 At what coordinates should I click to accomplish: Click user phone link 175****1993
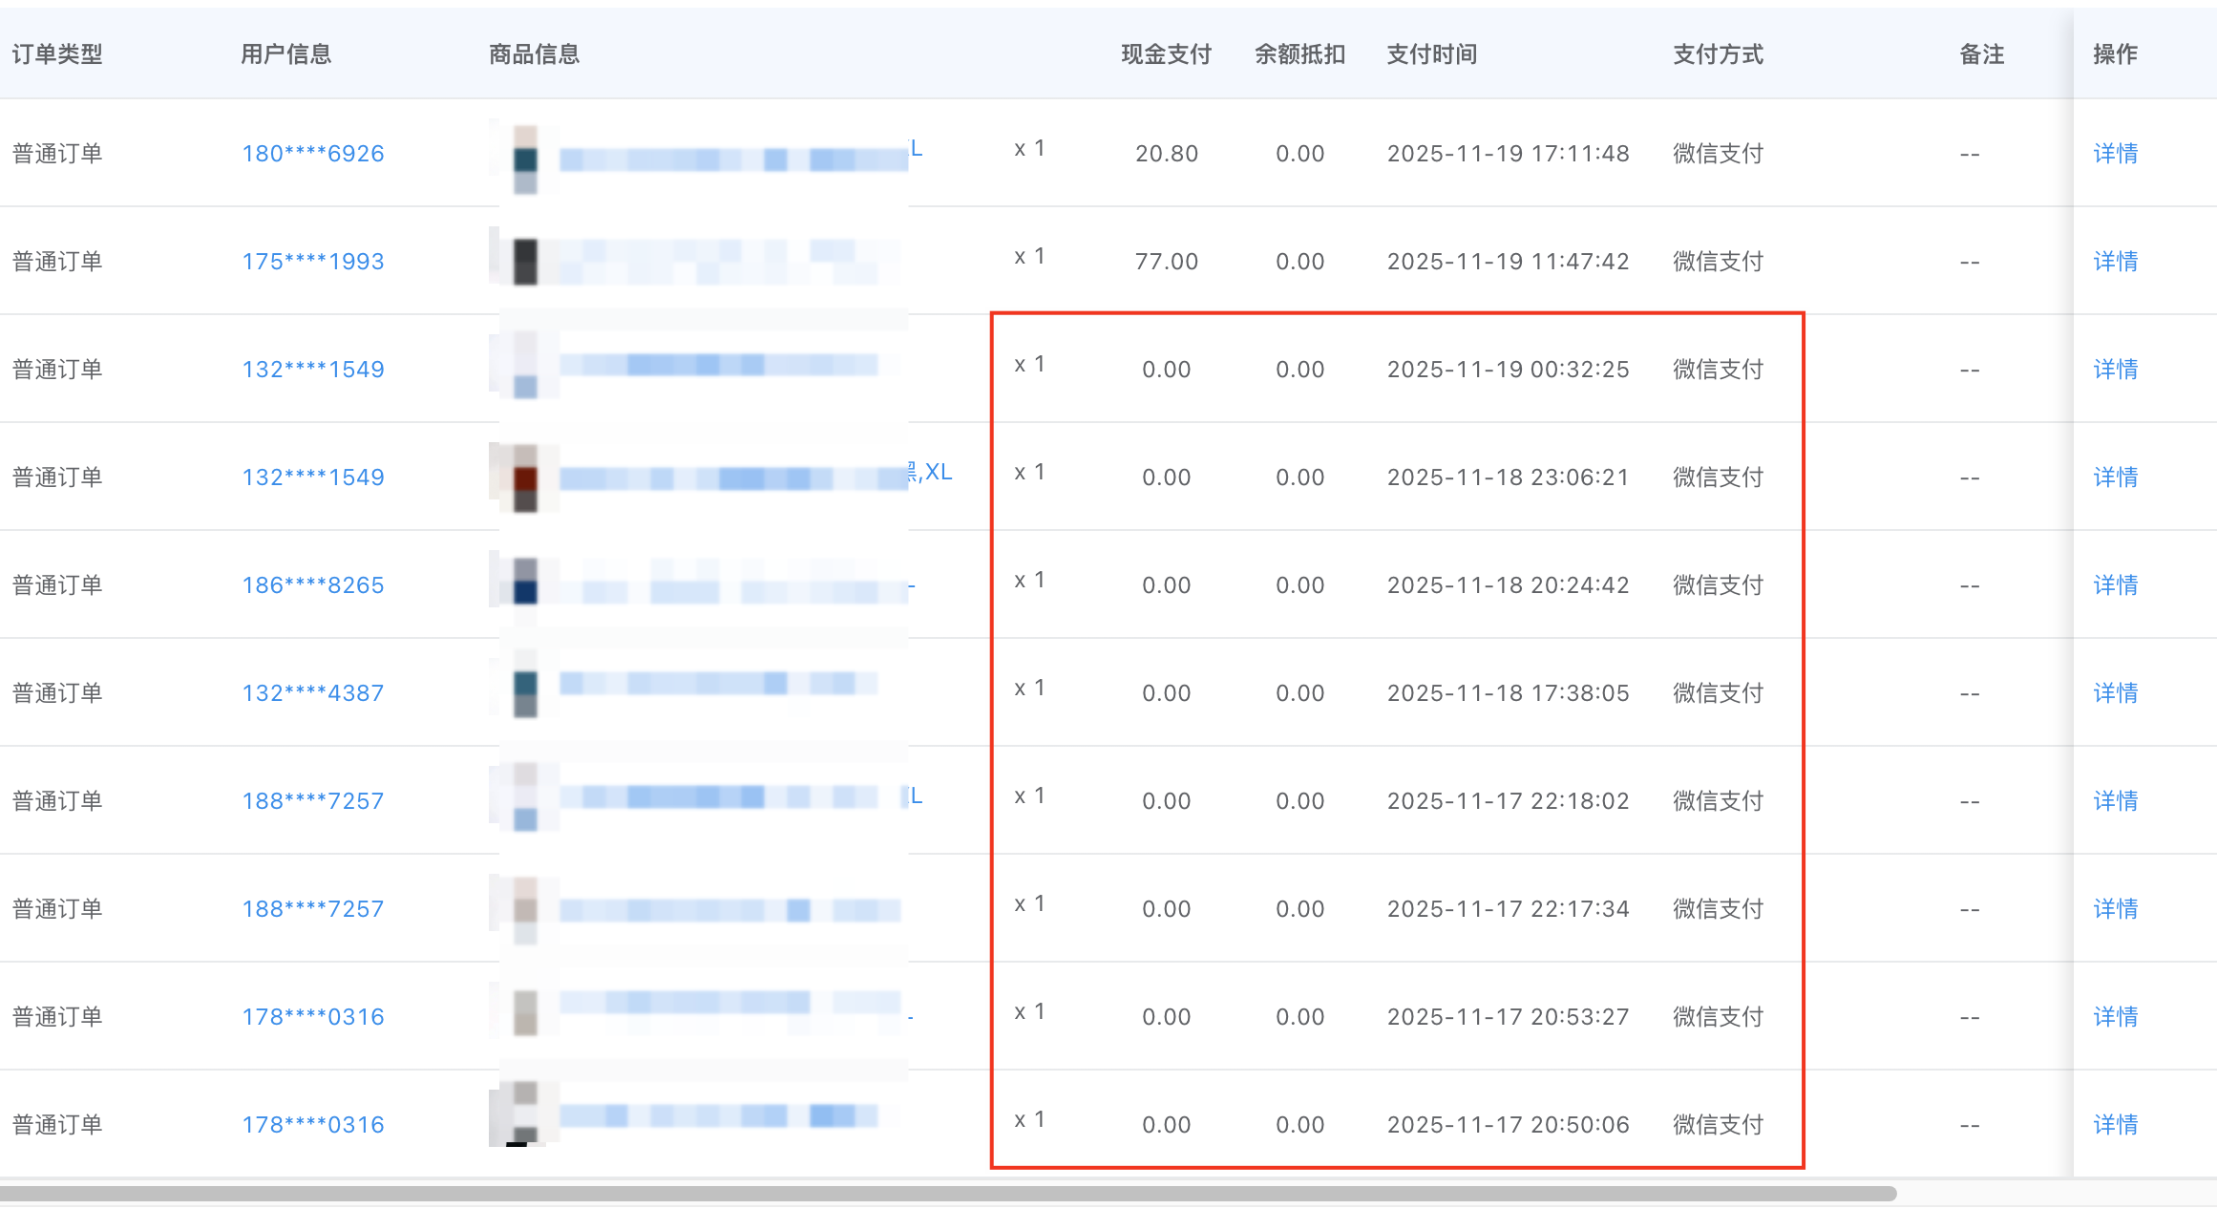point(313,262)
